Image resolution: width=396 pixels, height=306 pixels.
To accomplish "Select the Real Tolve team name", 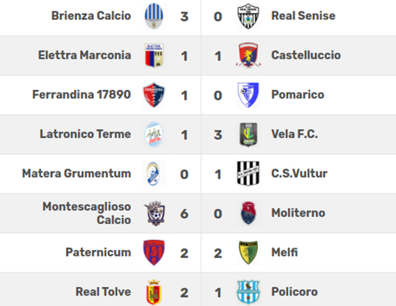I will [102, 291].
